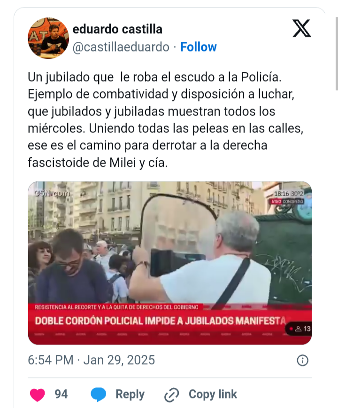Open eduardo castilla's profile avatar
Screen dimensions: 338x408
(x=48, y=38)
